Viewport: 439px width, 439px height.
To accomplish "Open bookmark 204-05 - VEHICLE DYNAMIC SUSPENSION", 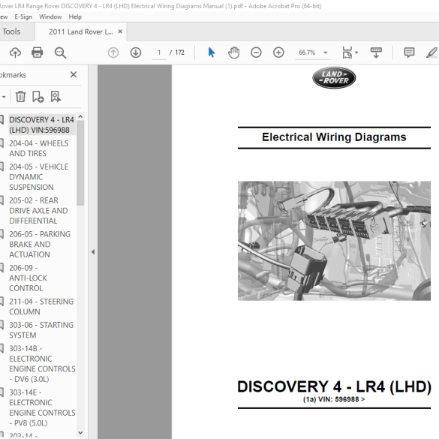I will tap(38, 177).
